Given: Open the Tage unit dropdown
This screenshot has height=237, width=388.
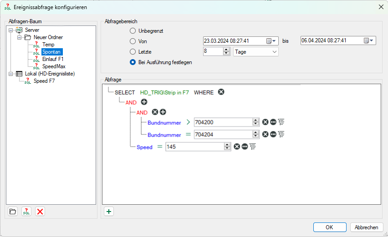Looking at the screenshot, I should [255, 52].
